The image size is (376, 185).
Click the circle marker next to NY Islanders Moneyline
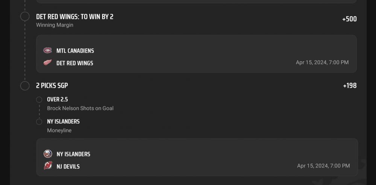click(x=39, y=122)
